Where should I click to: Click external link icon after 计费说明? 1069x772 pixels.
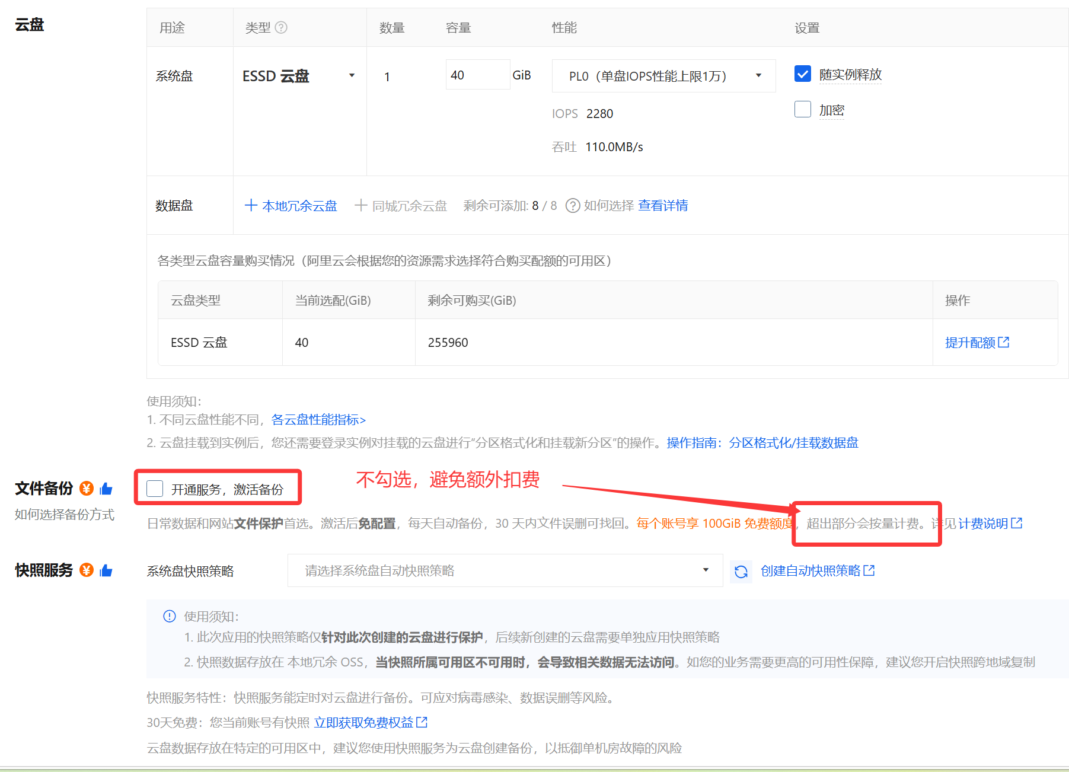pos(1017,523)
